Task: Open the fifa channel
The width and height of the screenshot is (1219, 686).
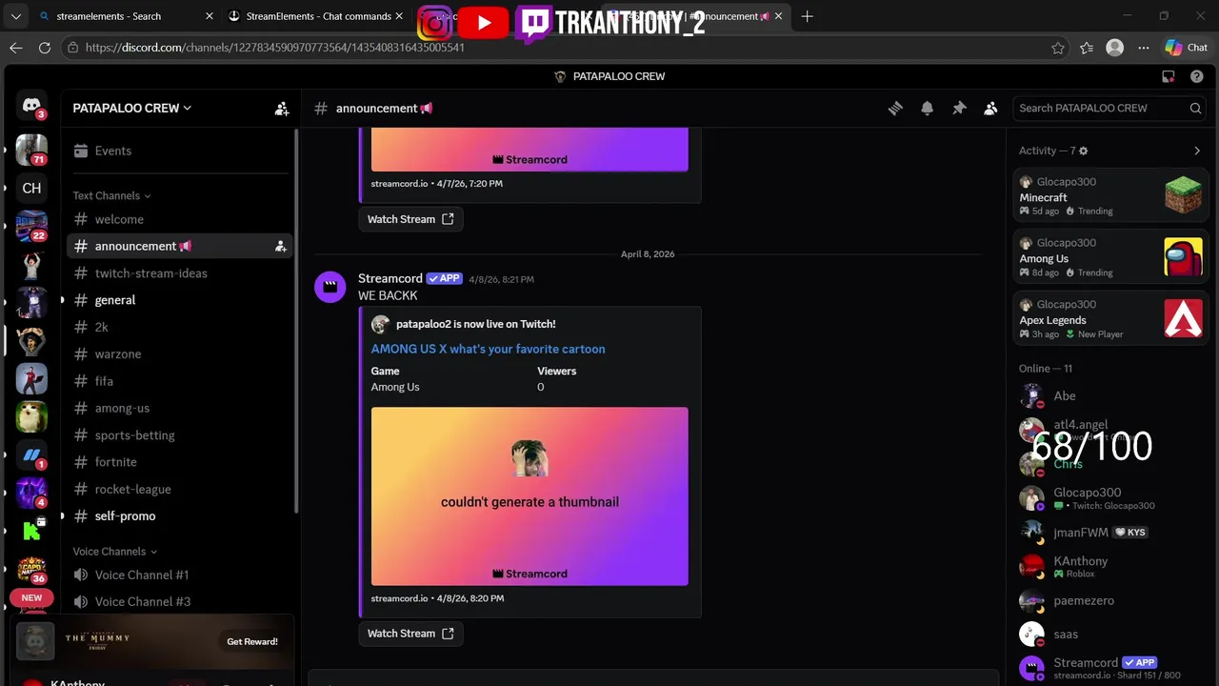Action: click(x=179, y=381)
